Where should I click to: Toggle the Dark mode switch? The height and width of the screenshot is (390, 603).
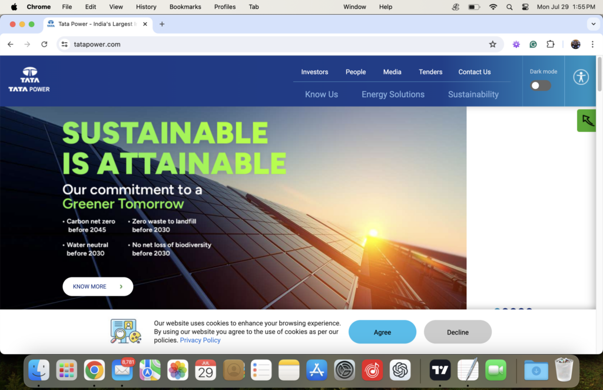tap(541, 86)
